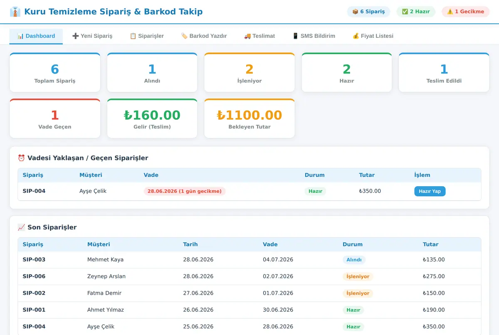Viewport: 499px width, 335px height.
Task: View the Fiyat Listesi tab
Action: coord(373,36)
